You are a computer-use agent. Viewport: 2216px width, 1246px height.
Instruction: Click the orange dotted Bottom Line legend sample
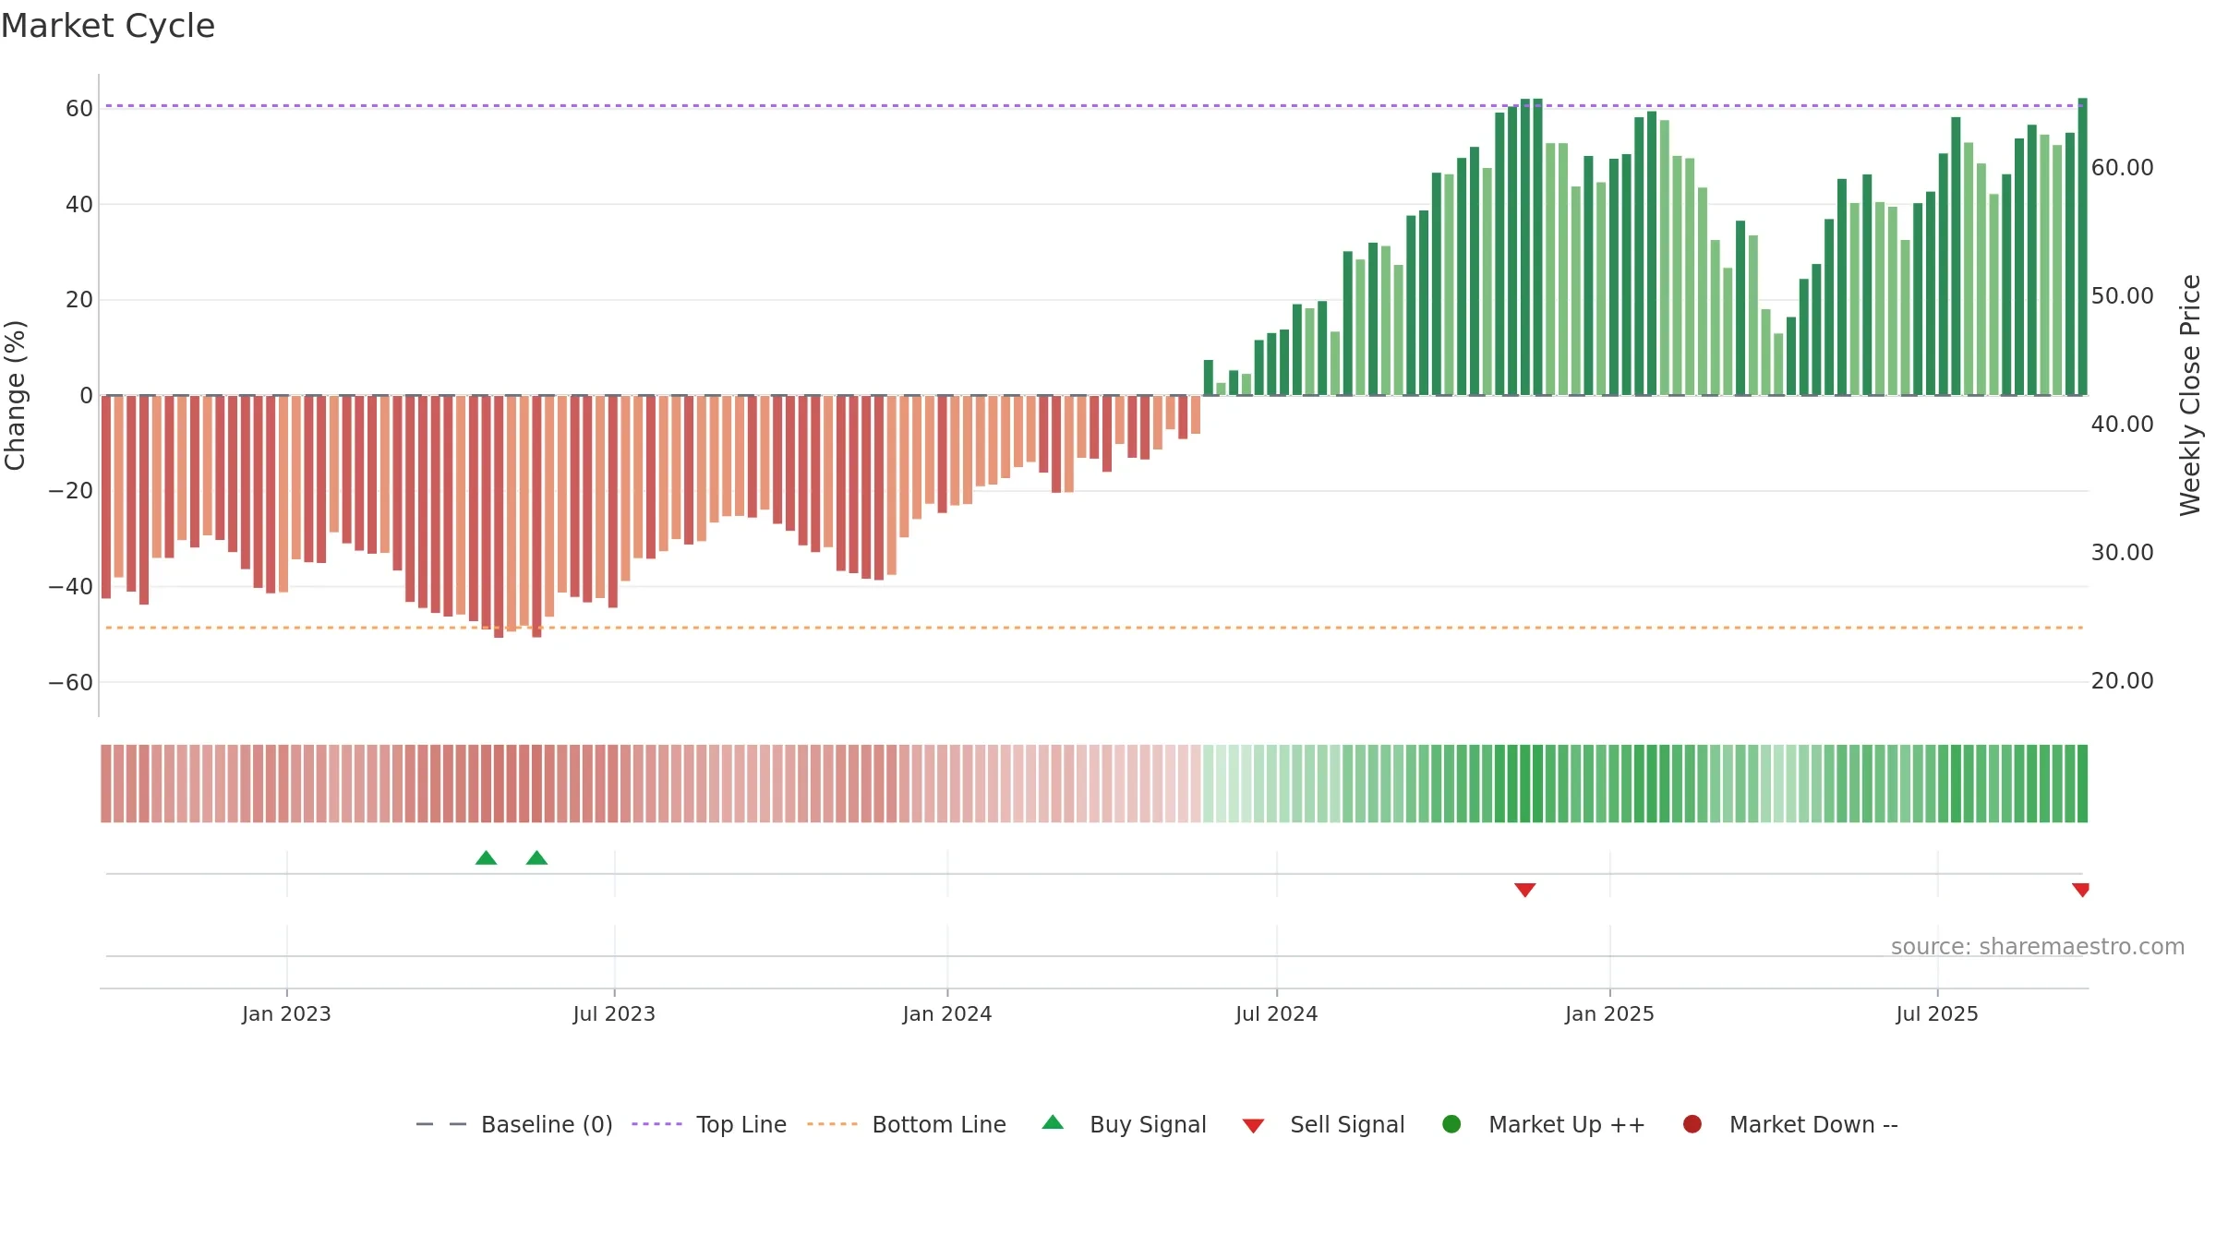click(x=832, y=1124)
